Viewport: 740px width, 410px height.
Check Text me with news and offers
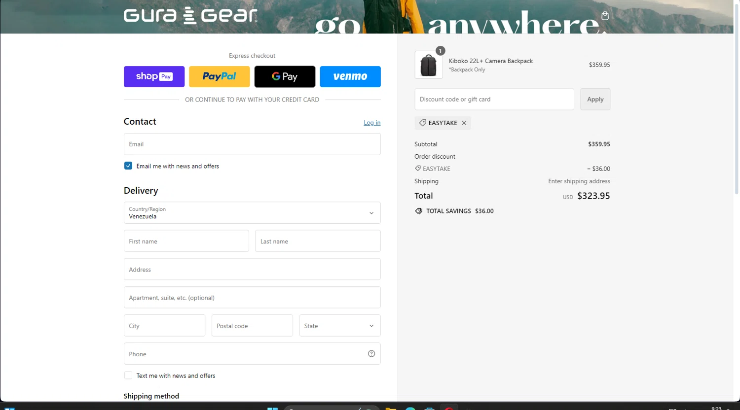(128, 376)
